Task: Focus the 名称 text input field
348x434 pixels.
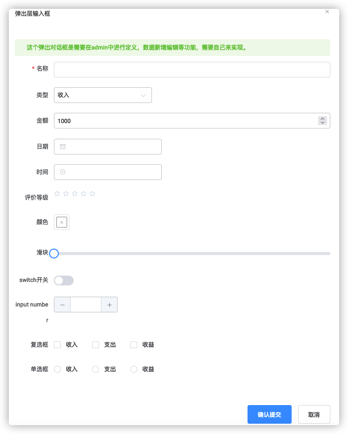Action: click(x=192, y=70)
